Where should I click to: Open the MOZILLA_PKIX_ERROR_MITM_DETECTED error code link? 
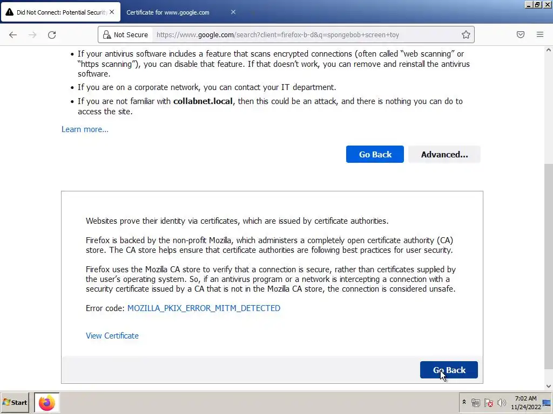(x=204, y=308)
